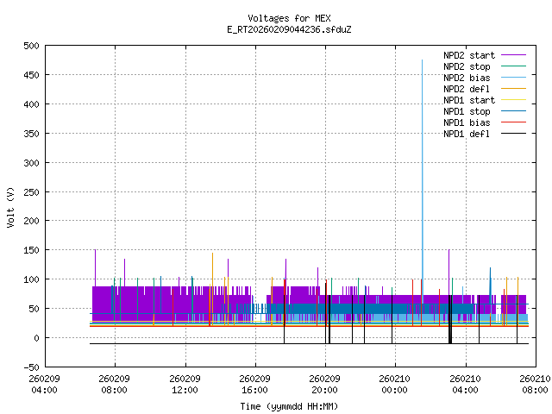Click the NPD2 bias legend text
Screen dimensions: 552x414
click(467, 78)
